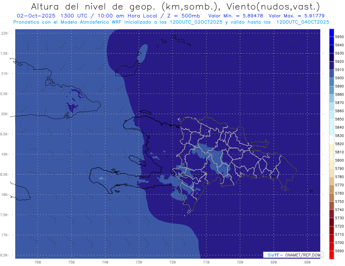This screenshot has width=345, height=266.
Task: Click the 75W longitude label
Action: coord(72,262)
